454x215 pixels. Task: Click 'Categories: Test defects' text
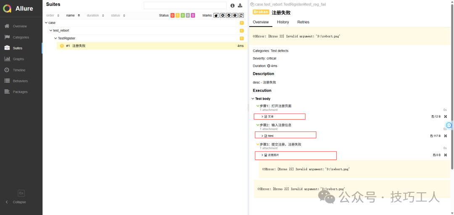coord(270,51)
